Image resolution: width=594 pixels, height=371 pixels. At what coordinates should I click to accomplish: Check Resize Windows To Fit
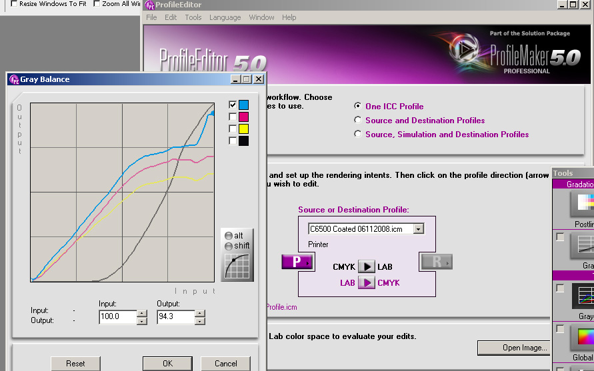click(x=14, y=3)
